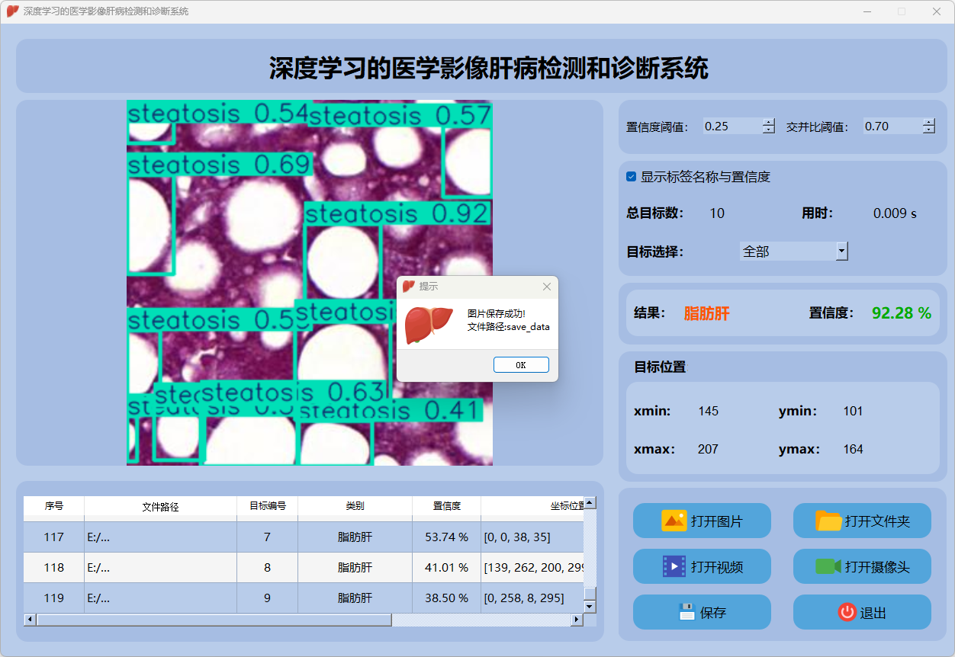Screen dimensions: 955x657
Task: Click the table's vertical scrollbar up arrow
Action: [x=590, y=503]
